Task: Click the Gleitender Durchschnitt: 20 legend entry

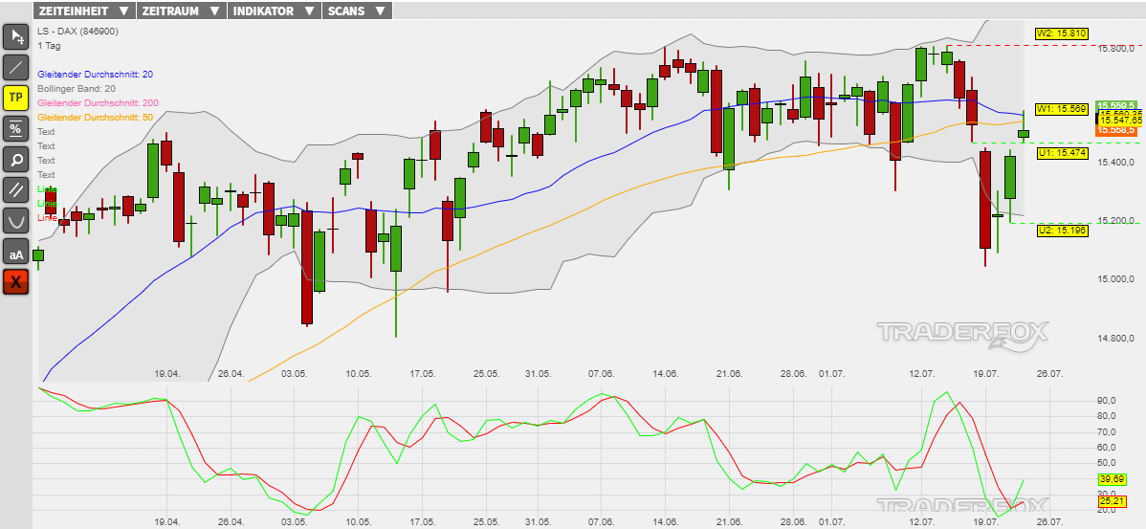Action: (95, 74)
